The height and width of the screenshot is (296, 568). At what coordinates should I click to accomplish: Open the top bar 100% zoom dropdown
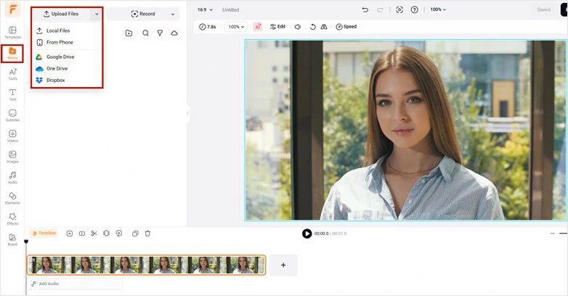438,9
